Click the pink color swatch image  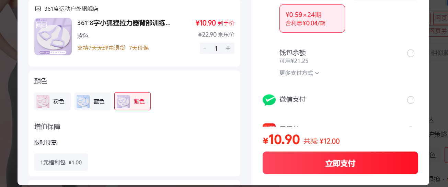click(x=43, y=102)
